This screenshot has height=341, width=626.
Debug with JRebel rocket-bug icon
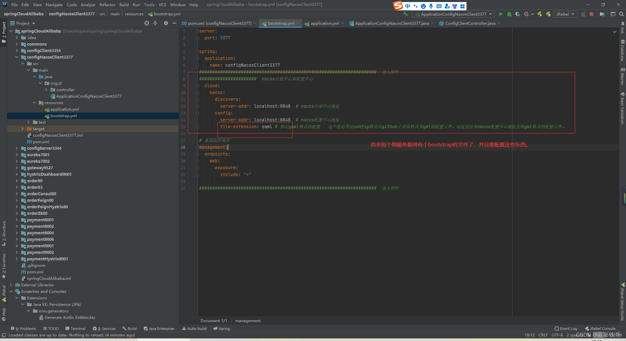(548, 14)
